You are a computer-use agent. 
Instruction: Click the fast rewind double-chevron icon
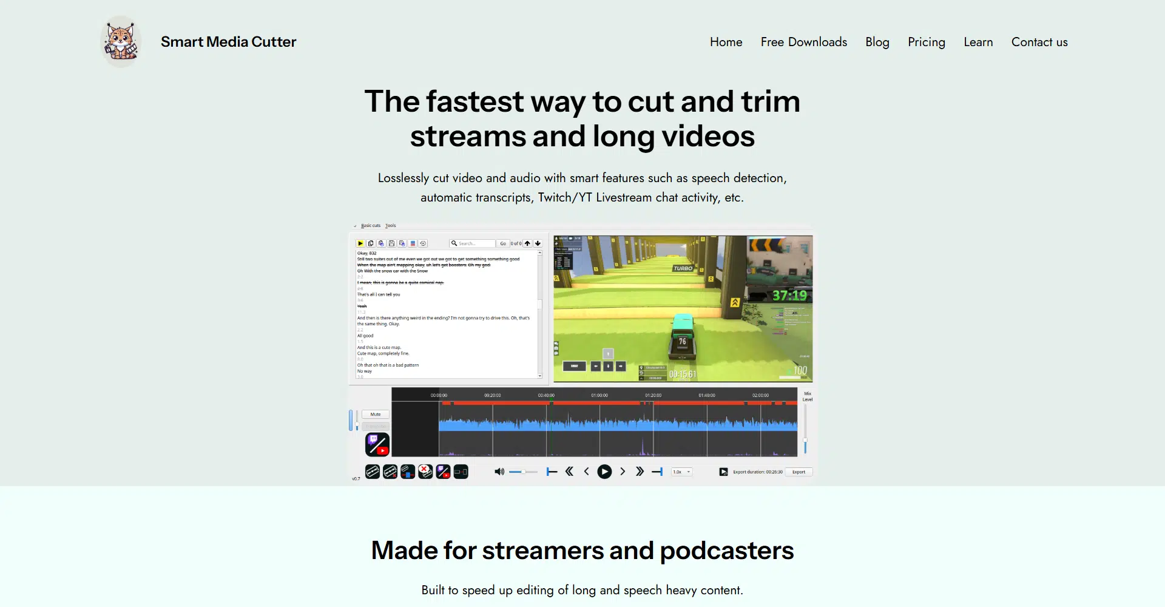tap(569, 472)
